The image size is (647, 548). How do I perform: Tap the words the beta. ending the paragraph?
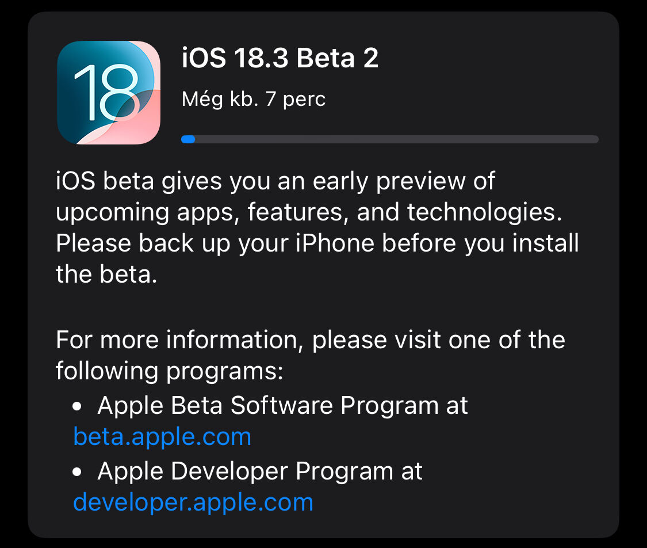click(106, 274)
